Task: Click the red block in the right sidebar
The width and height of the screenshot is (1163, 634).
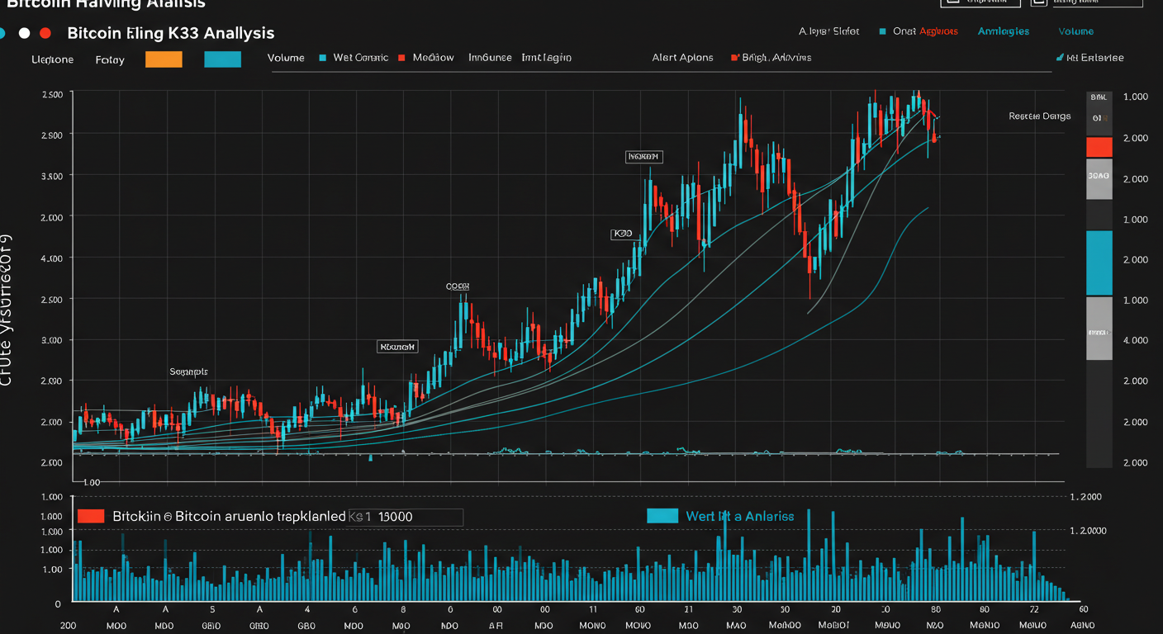Action: pos(1099,147)
